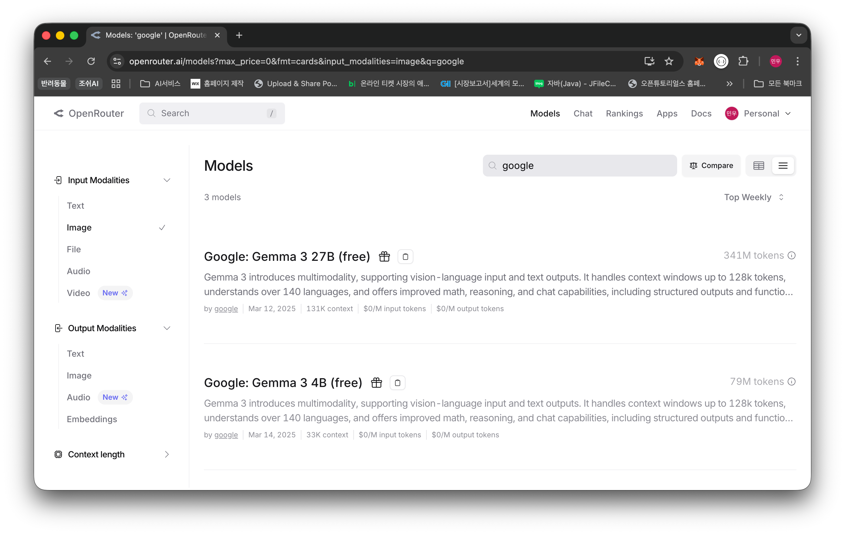Click the OpenRouter logo icon
Screen dimensions: 845x535
tap(59, 113)
